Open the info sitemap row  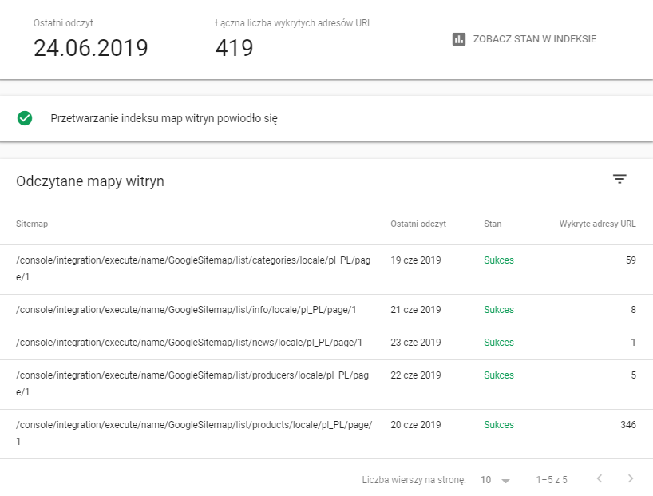(x=186, y=310)
